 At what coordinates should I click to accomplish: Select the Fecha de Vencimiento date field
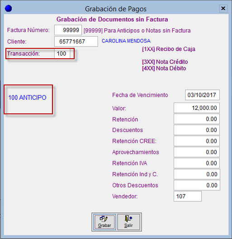coord(202,95)
